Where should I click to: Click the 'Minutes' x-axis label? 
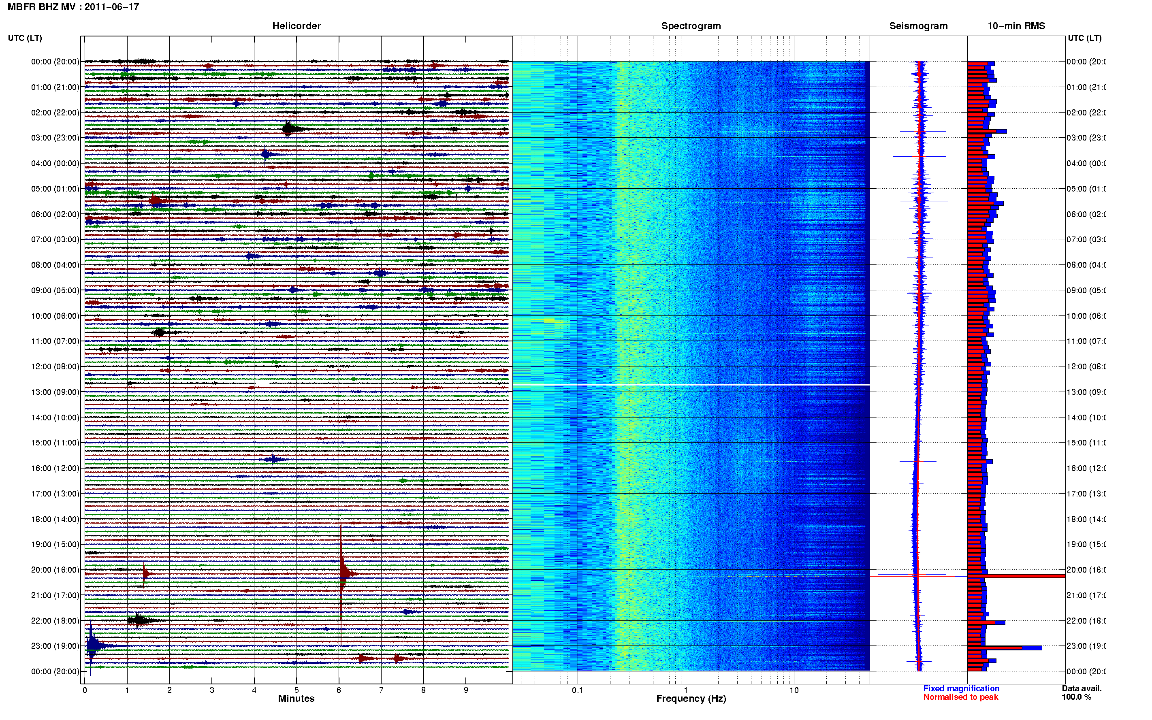click(296, 699)
